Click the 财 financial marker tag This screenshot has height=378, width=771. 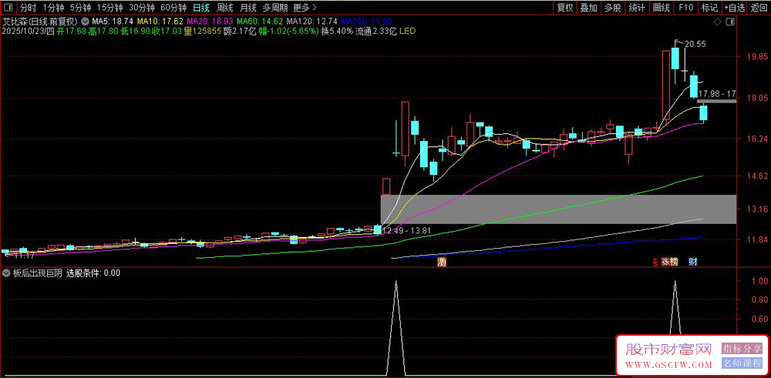(692, 263)
